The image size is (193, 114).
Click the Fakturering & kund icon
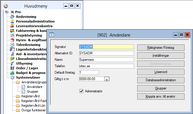click(12, 31)
